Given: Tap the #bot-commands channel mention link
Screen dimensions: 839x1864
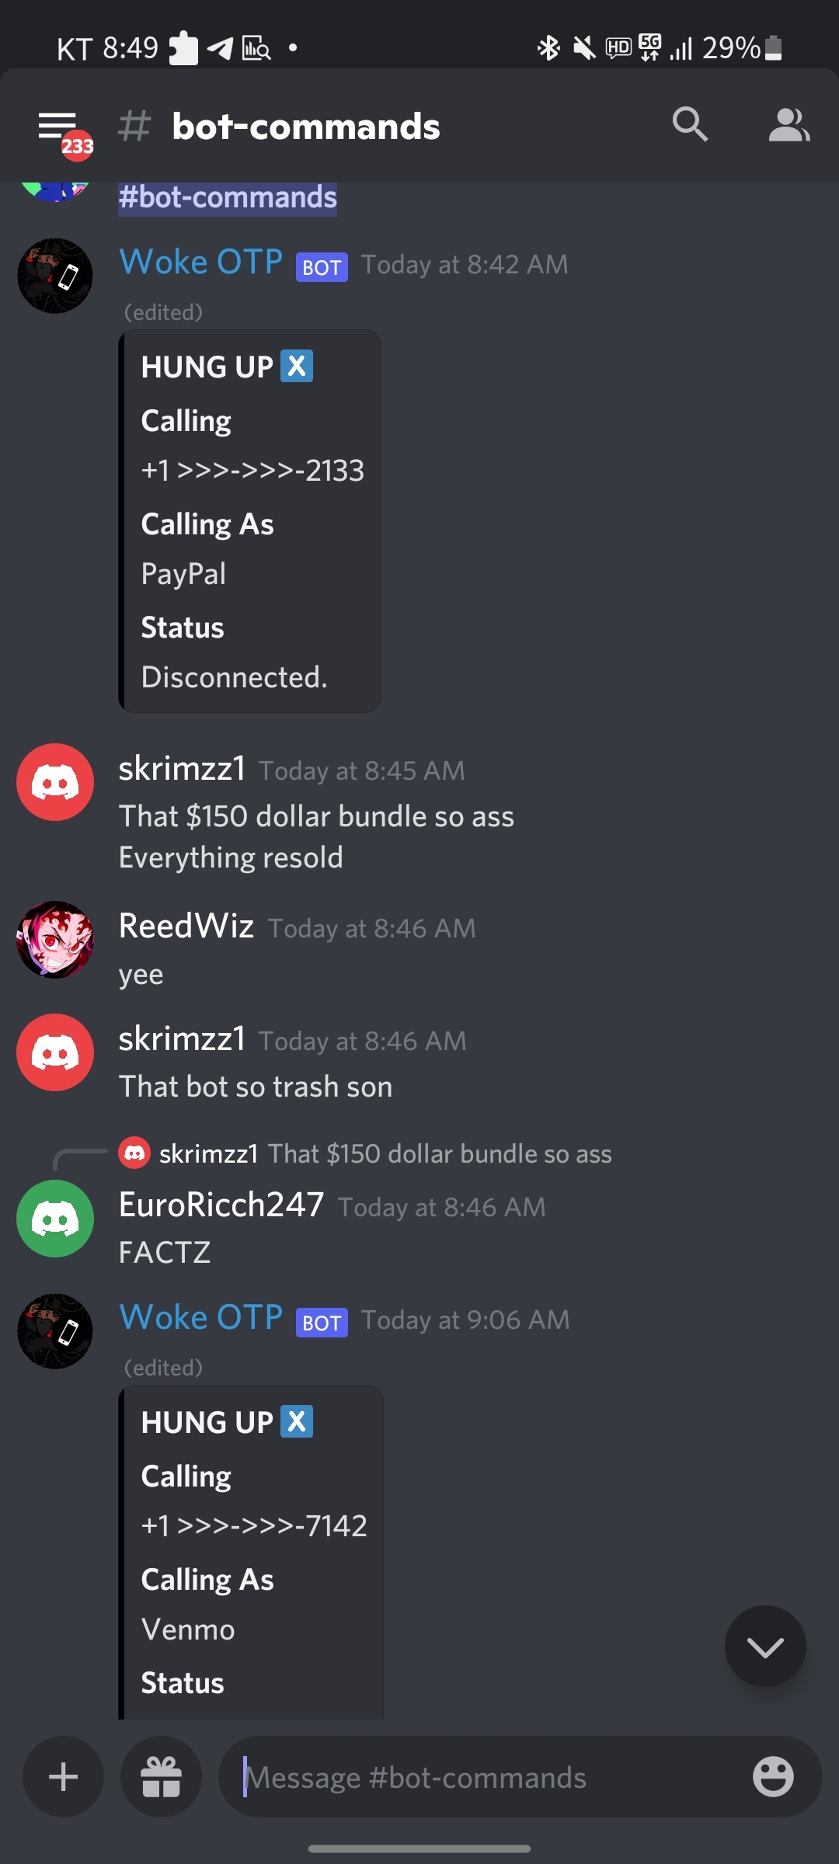Looking at the screenshot, I should (x=228, y=197).
